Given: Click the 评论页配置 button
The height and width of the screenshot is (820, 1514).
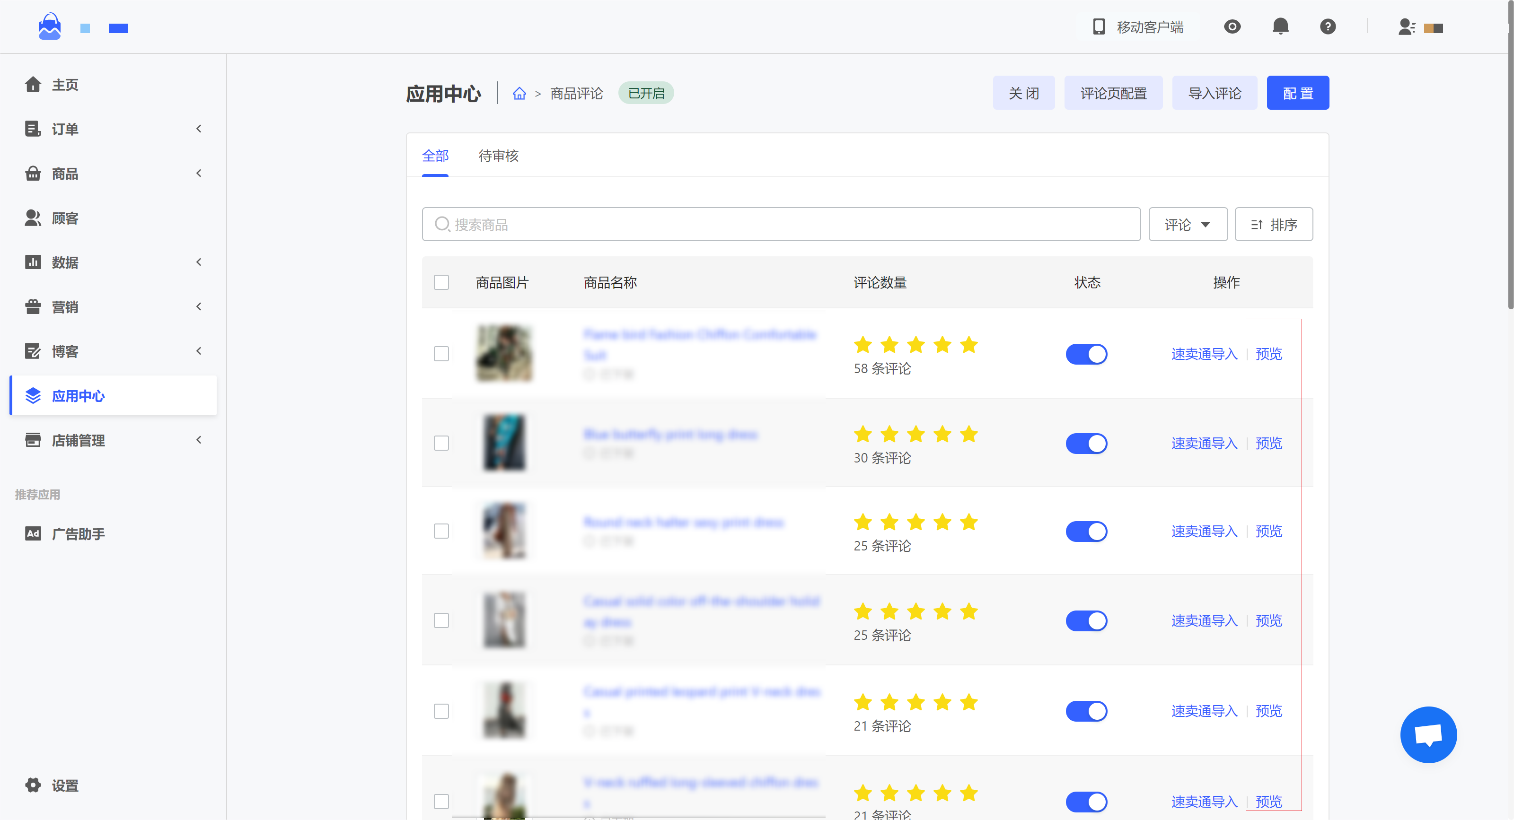Looking at the screenshot, I should click(1113, 93).
